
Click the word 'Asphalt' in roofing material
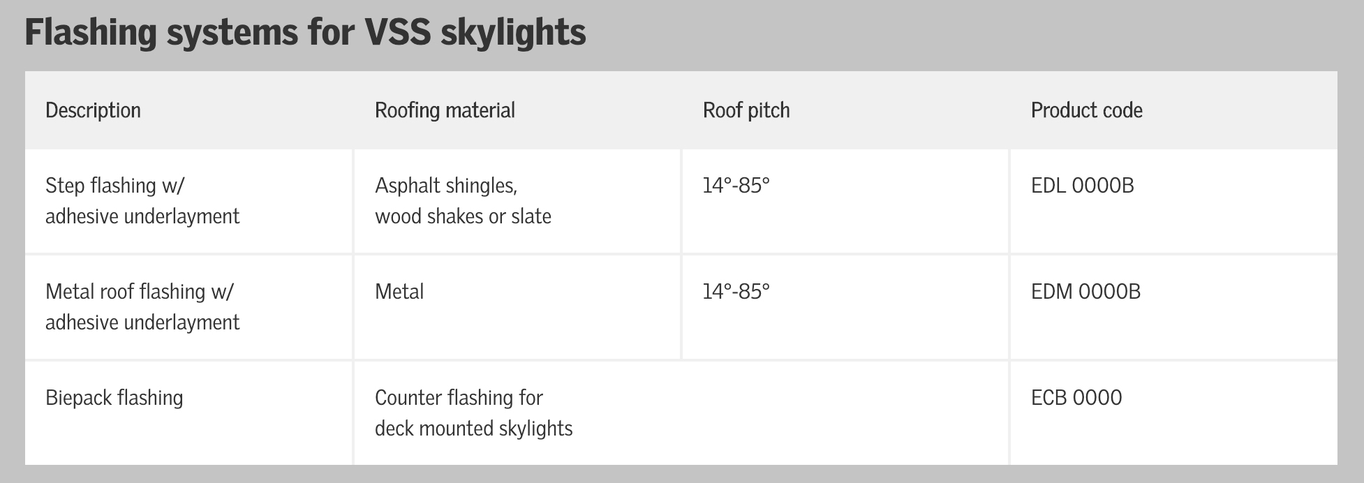click(x=406, y=186)
